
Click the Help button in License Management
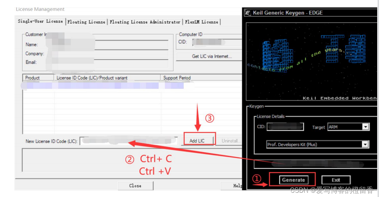click(x=231, y=186)
